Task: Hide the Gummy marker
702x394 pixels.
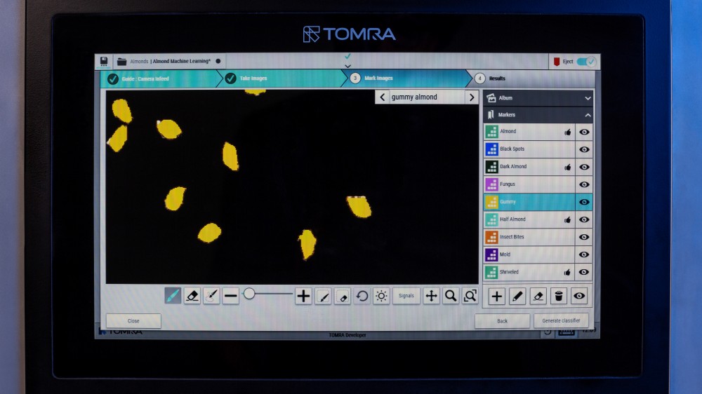Action: tap(584, 202)
